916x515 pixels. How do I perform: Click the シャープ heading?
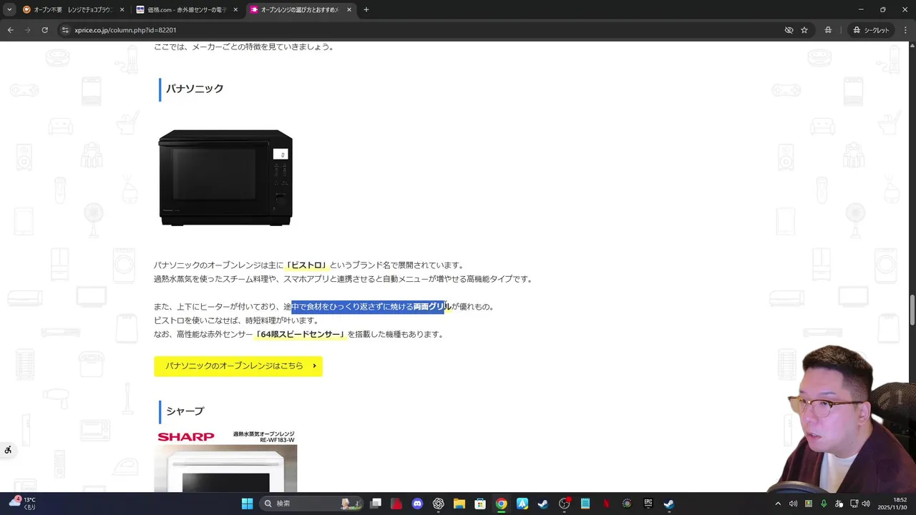(185, 411)
